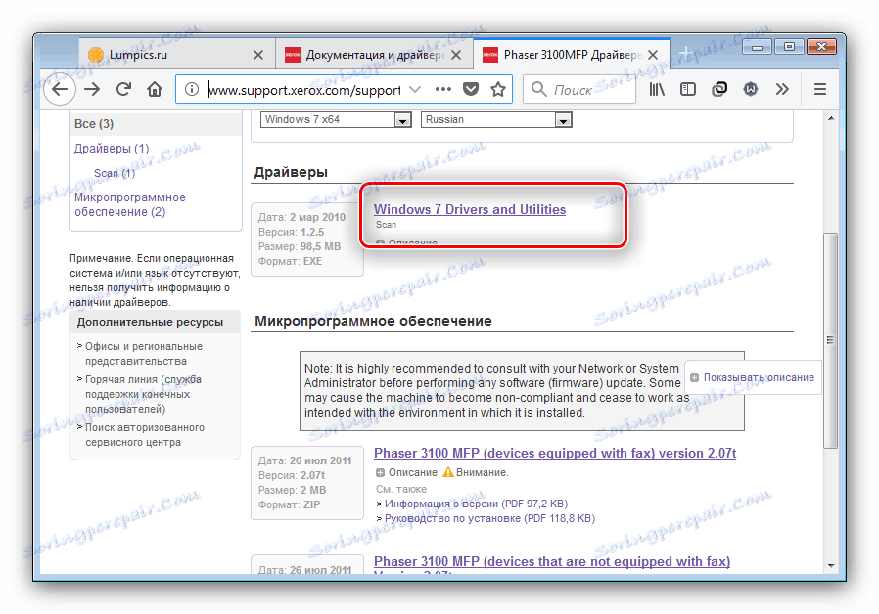Screen dimensions: 879x614
Task: Click the Дополнительные ресурсы heading
Action: (150, 322)
